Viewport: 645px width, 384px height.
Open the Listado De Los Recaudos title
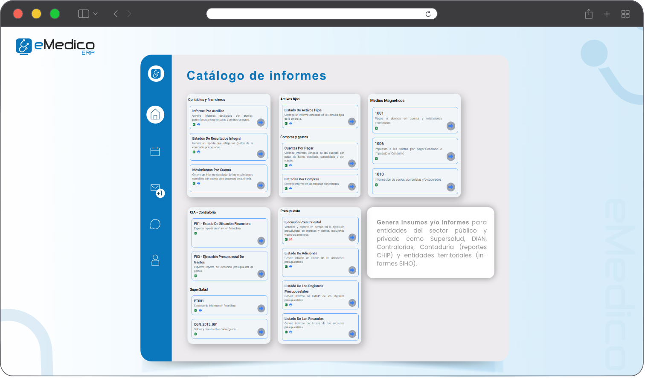tap(304, 319)
